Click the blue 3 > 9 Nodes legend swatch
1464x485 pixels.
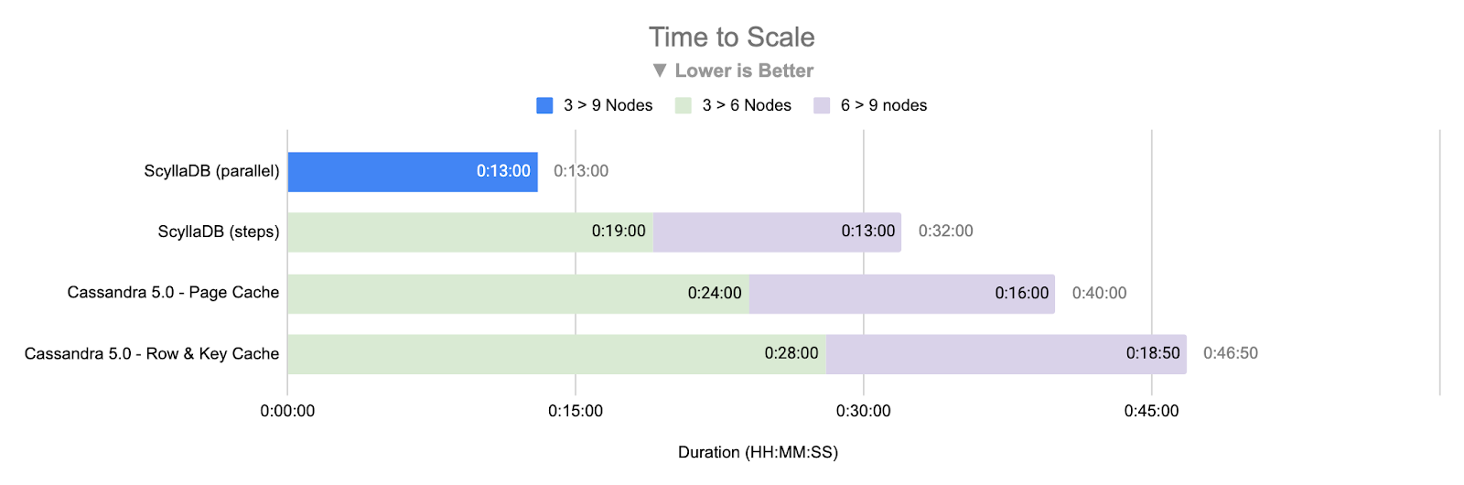click(544, 105)
